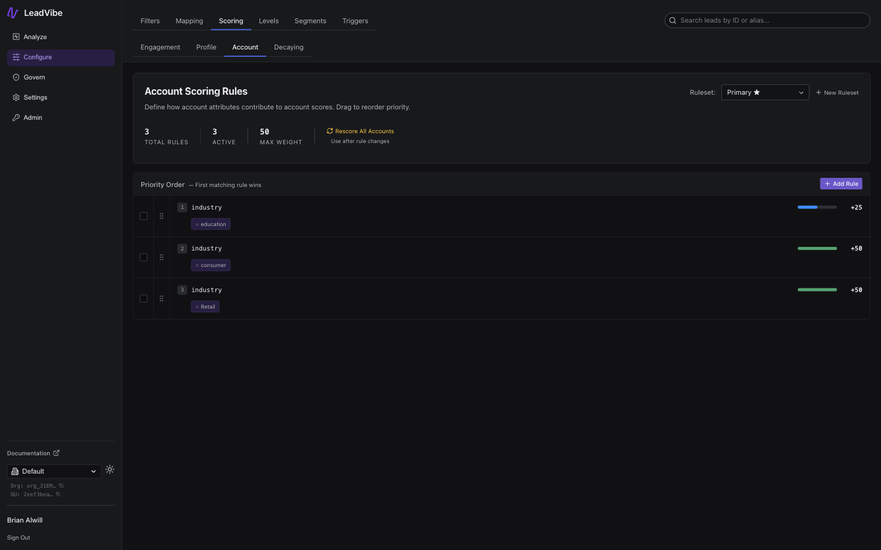Open the Analyze section icon in sidebar
This screenshot has width=881, height=550.
(x=16, y=37)
